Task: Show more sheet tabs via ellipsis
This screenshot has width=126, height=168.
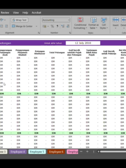Action: click(81, 152)
